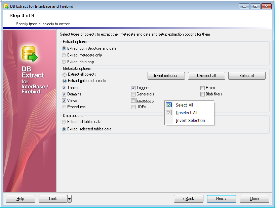Check the Blob filters checkbox
The width and height of the screenshot is (275, 208).
click(202, 94)
